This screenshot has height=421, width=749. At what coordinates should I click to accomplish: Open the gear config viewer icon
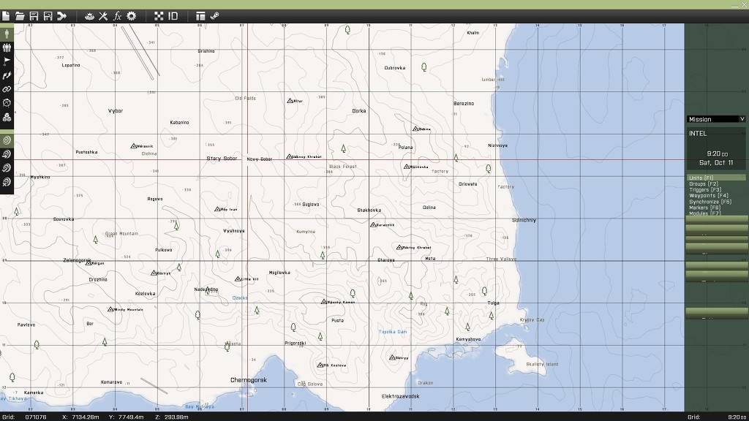132,15
